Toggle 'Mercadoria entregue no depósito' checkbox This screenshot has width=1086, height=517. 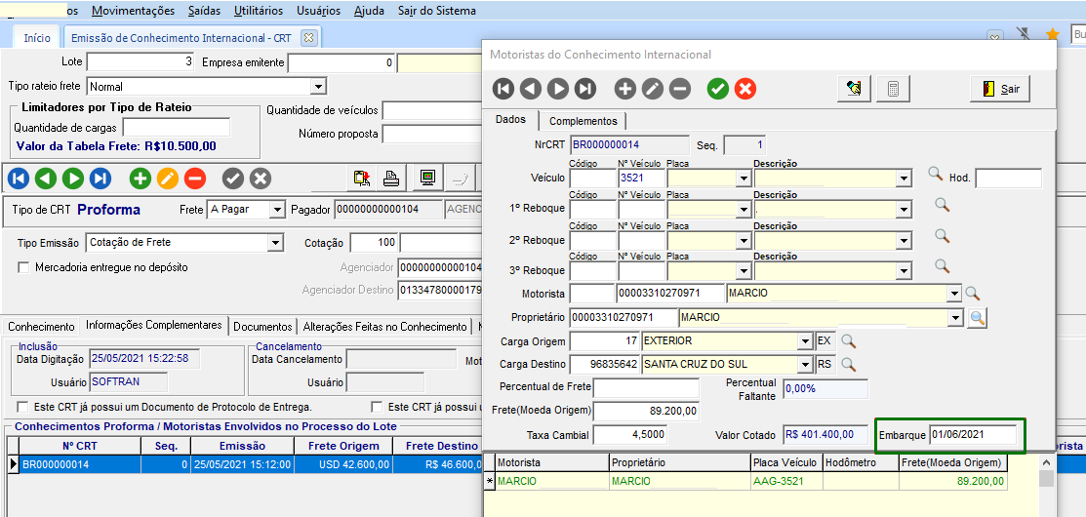[x=24, y=267]
